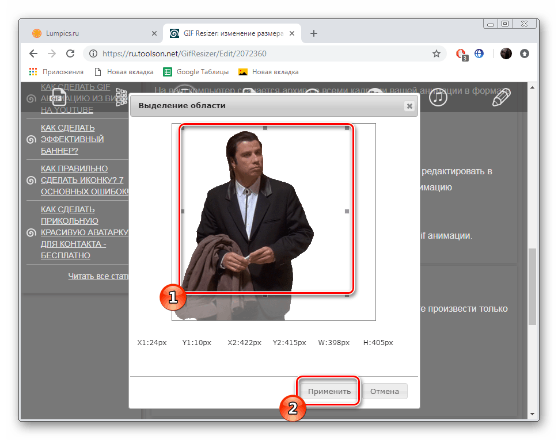
Task: Click the scrollbar up arrow
Action: [533, 87]
